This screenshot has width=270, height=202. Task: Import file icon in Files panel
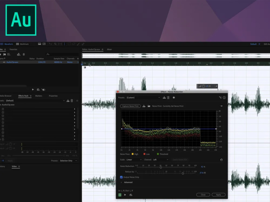pos(4,54)
